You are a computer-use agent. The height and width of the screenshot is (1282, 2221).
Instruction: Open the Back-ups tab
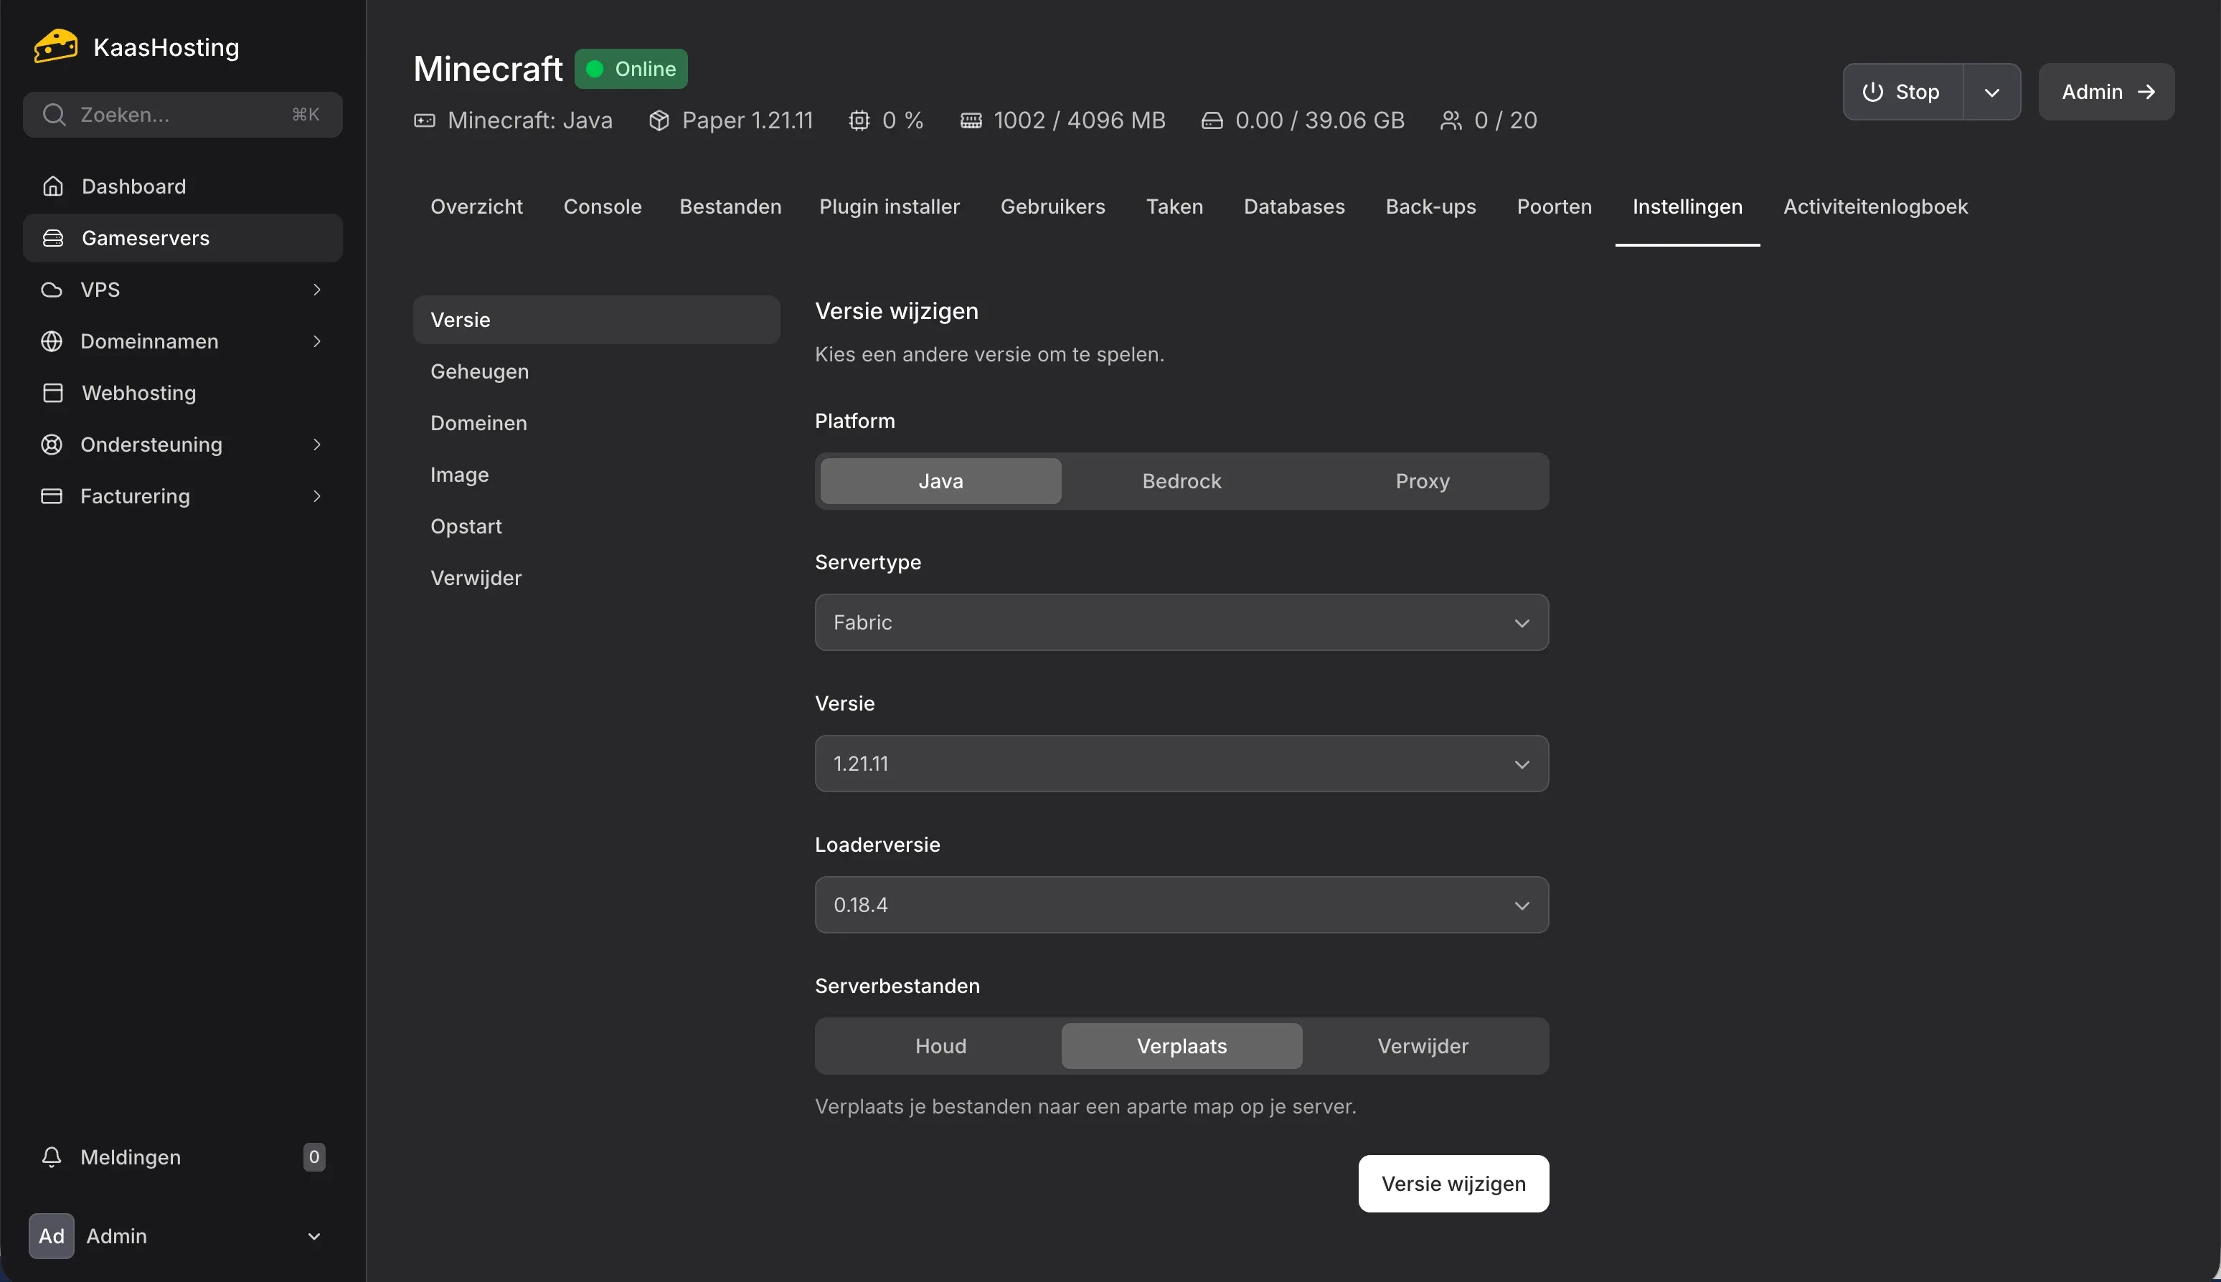point(1429,206)
